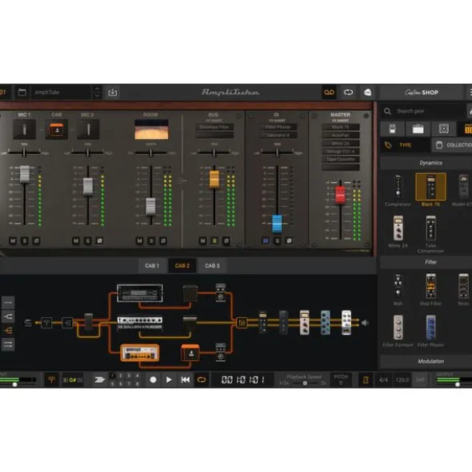The image size is (472, 472).
Task: Select the Step Filter unit
Action: pyautogui.click(x=430, y=286)
